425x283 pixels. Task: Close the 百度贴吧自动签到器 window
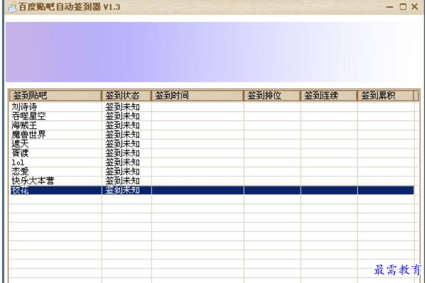tap(415, 7)
